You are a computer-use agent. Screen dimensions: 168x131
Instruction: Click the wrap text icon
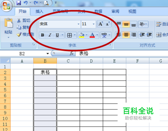tap(159, 24)
